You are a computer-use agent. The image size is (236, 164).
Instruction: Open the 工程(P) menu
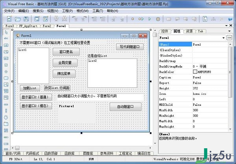[x=67, y=11]
